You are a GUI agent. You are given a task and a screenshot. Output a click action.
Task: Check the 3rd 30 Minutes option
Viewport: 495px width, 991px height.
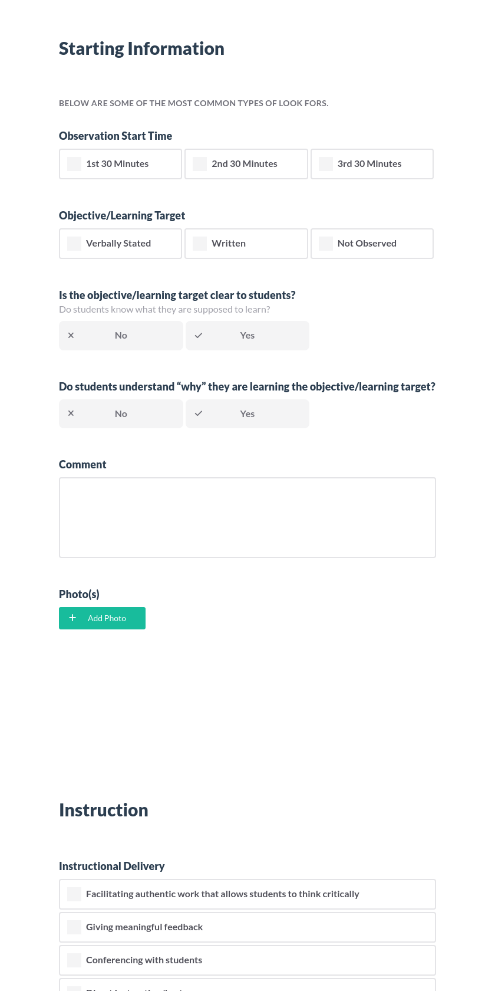[325, 163]
